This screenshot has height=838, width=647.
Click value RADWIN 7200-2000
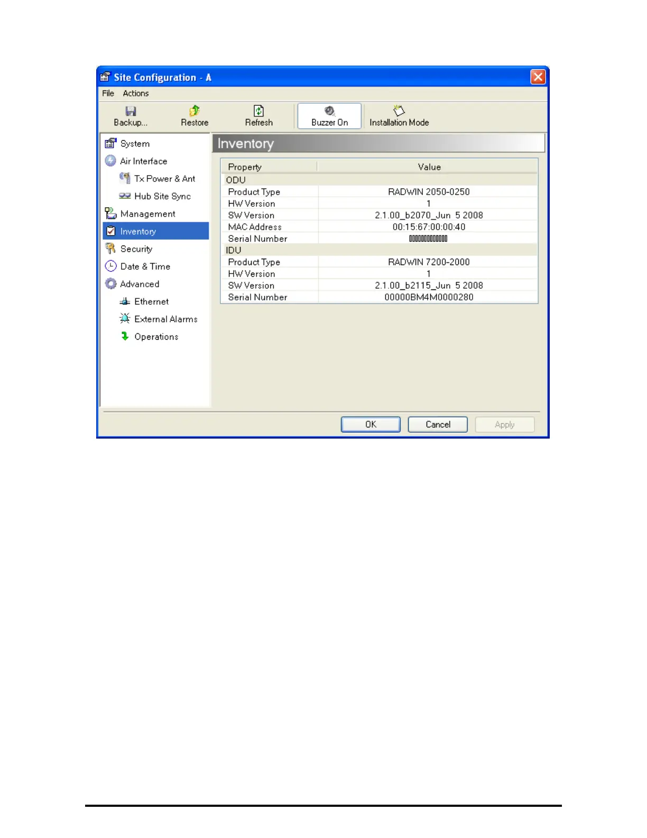pyautogui.click(x=429, y=262)
